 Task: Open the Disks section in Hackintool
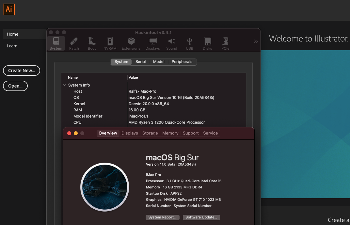point(207,43)
